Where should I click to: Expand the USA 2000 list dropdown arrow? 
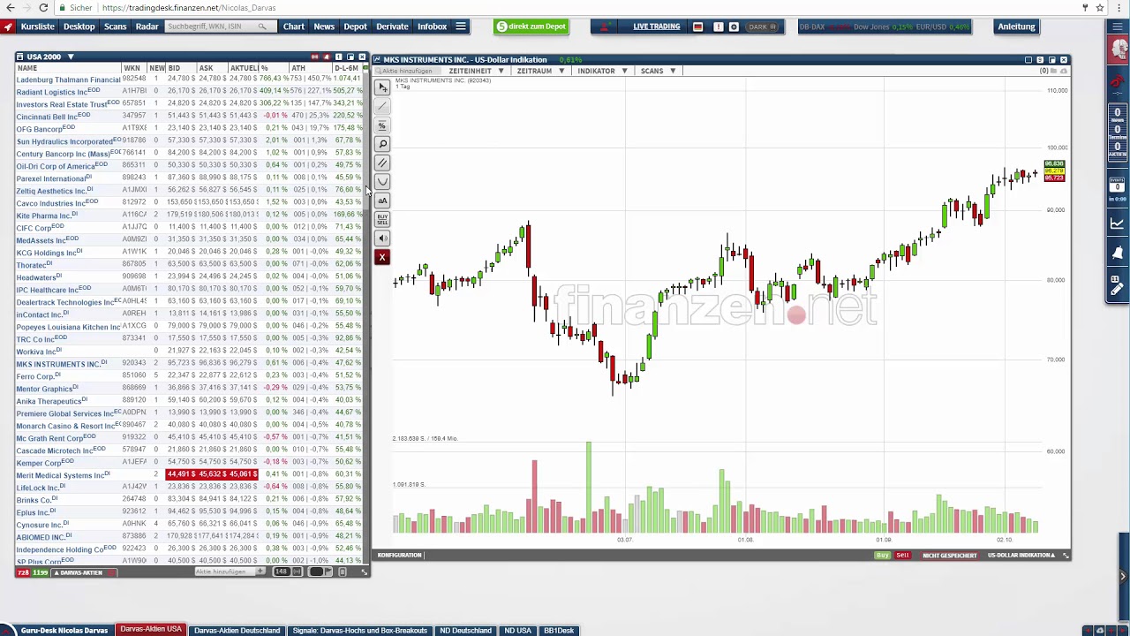point(71,57)
